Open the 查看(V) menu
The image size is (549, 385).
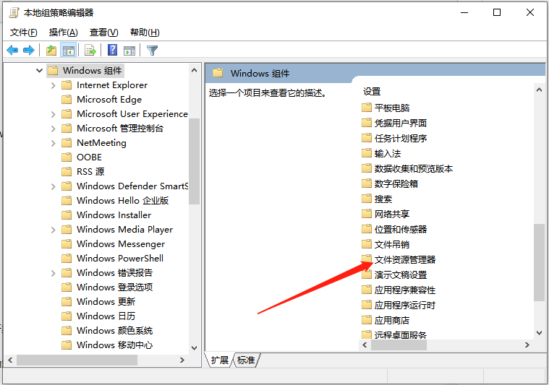pos(104,33)
